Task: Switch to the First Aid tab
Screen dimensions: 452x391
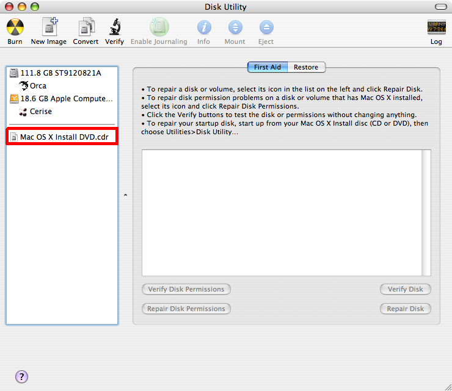Action: 268,67
